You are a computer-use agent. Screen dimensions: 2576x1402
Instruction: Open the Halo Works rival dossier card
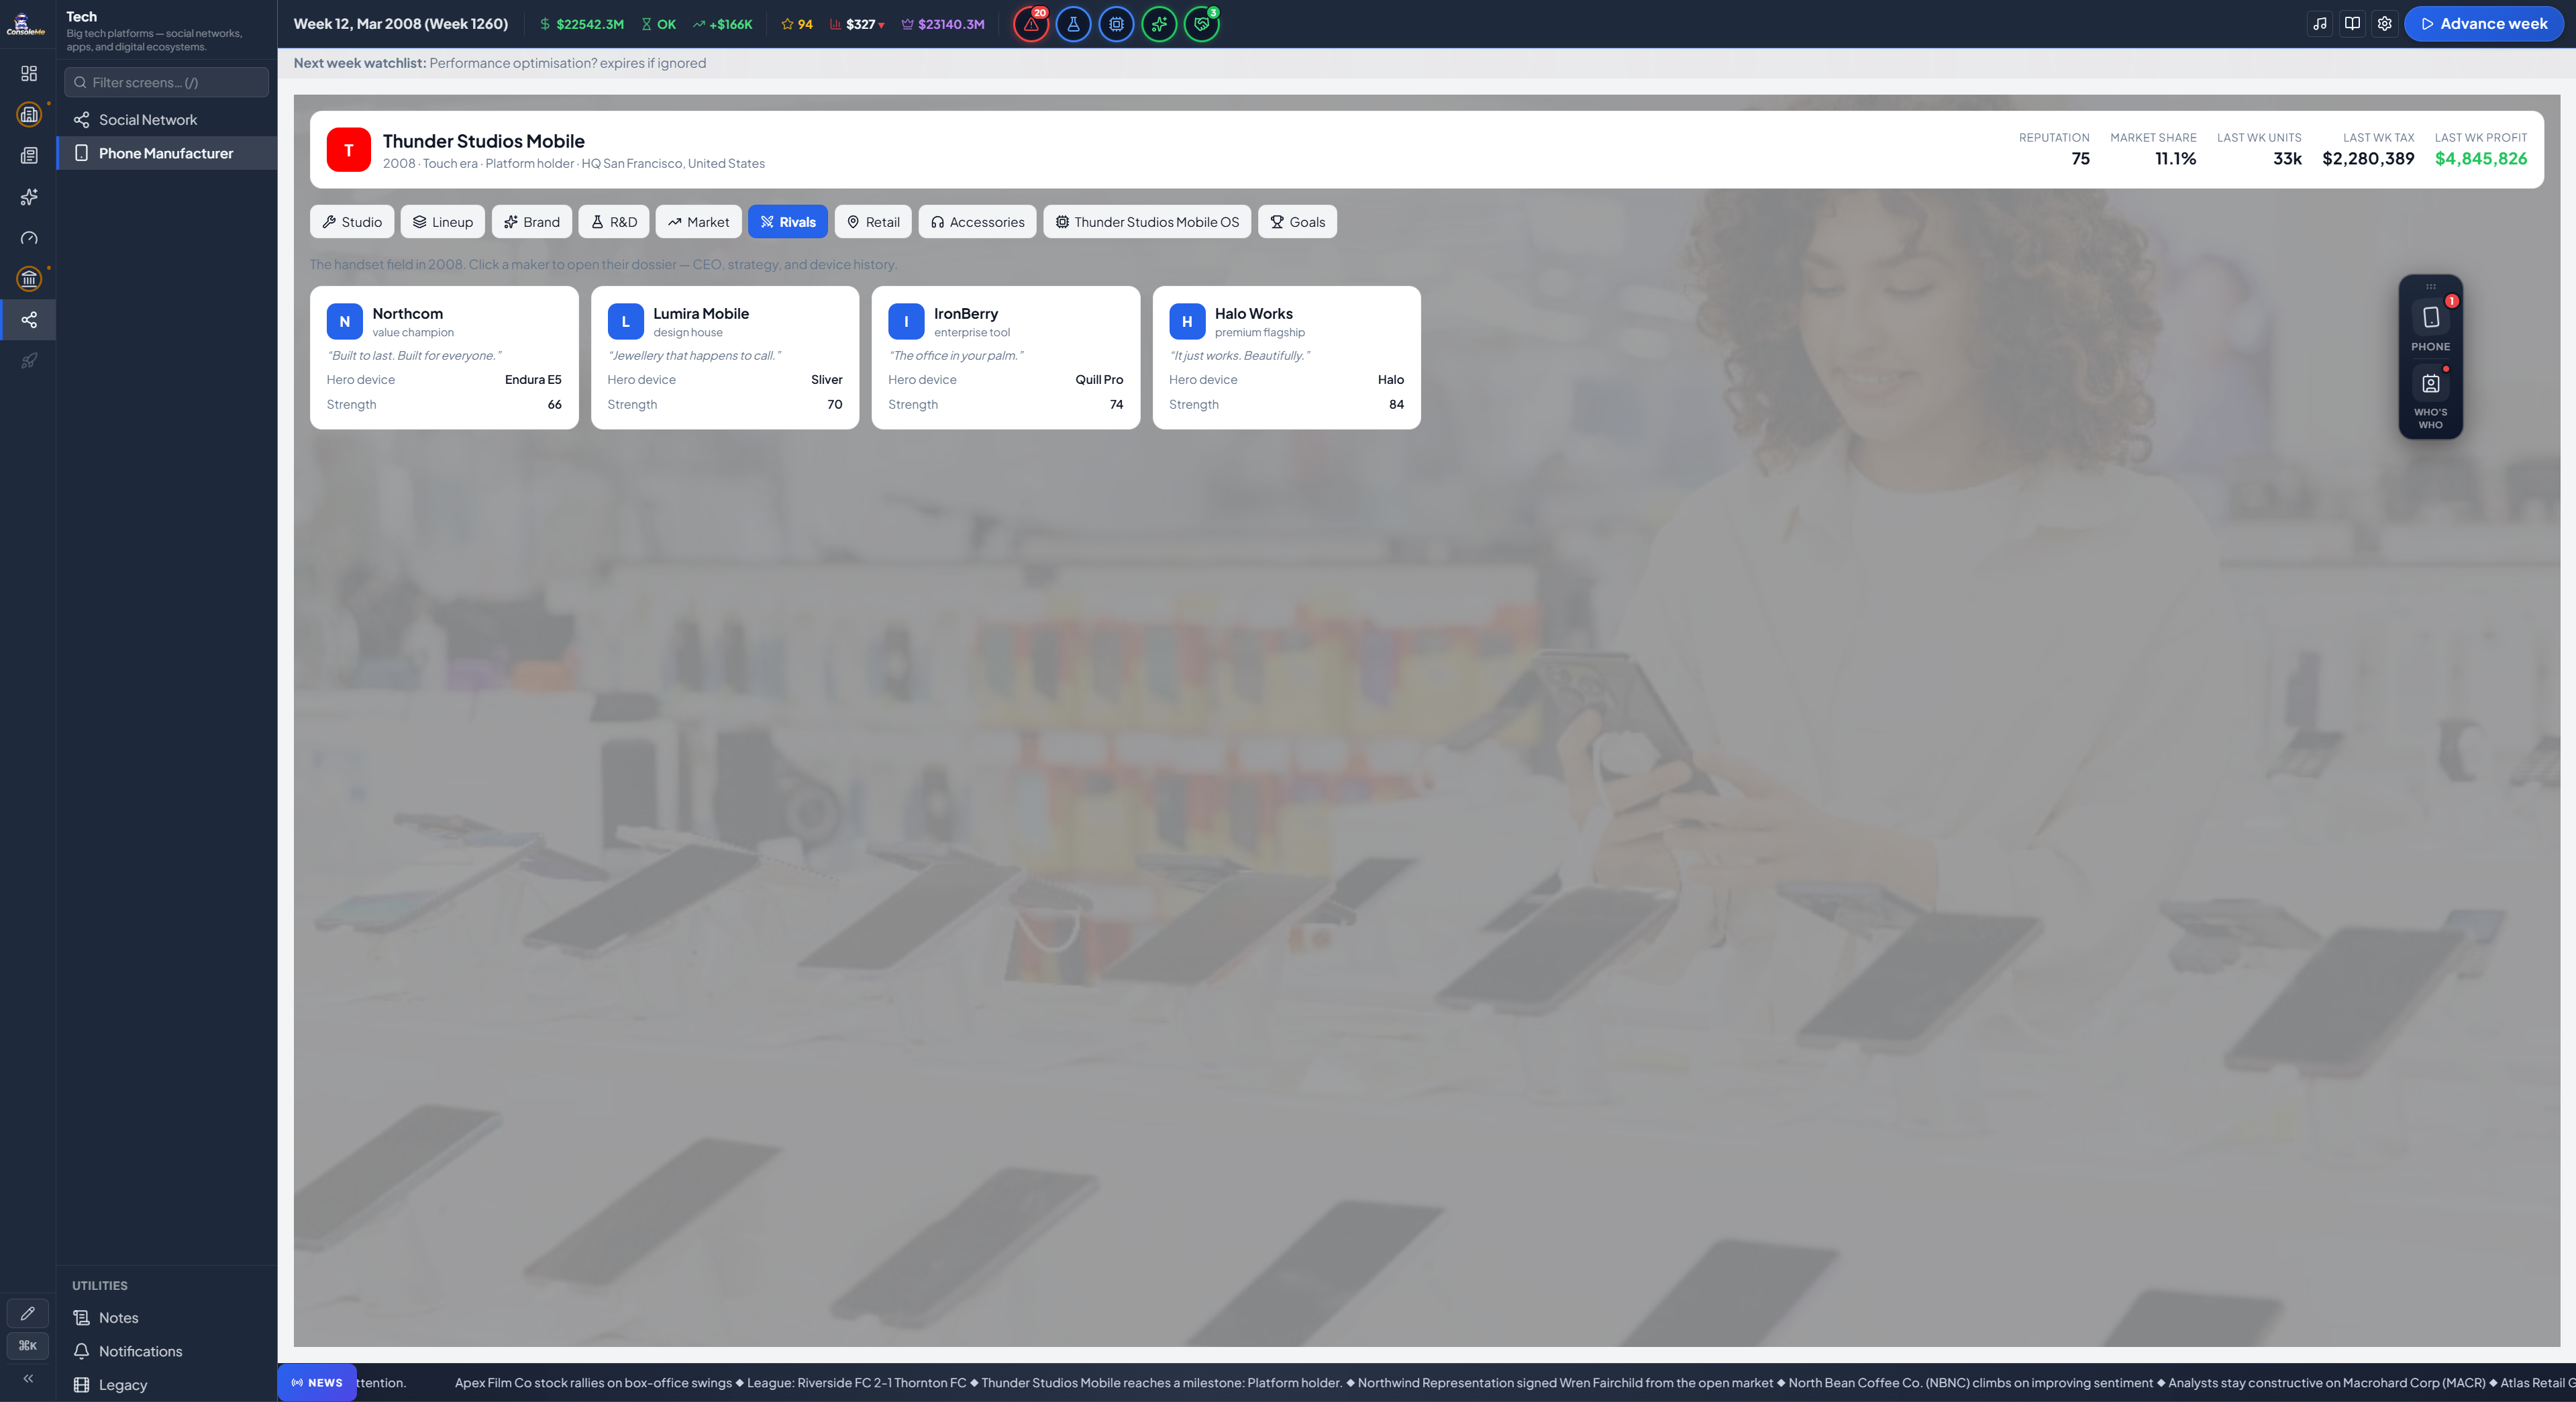tap(1287, 358)
